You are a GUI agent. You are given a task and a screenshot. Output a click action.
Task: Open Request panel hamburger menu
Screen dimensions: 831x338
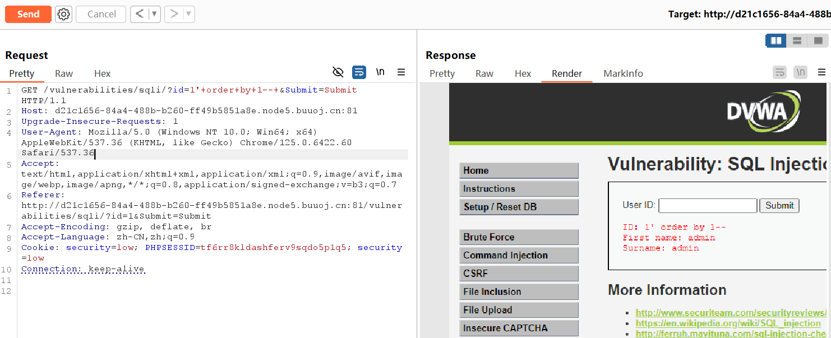pos(401,72)
